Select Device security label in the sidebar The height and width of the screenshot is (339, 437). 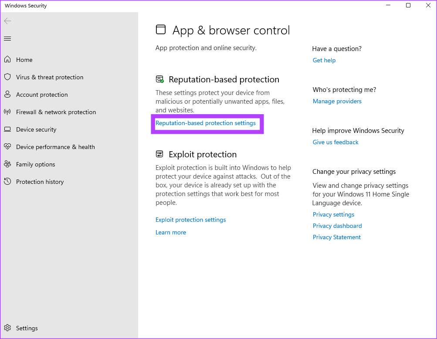click(x=36, y=130)
